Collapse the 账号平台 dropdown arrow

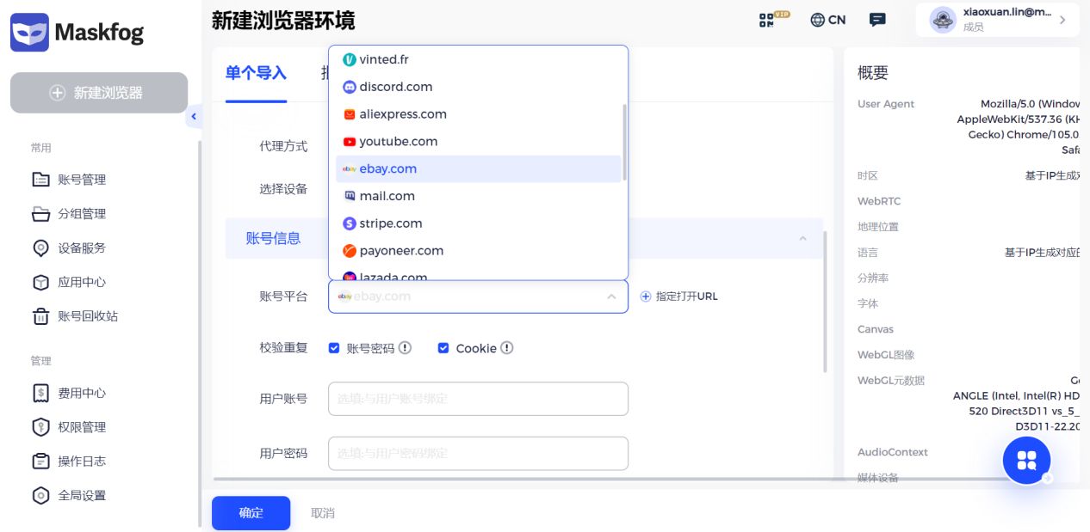coord(611,297)
